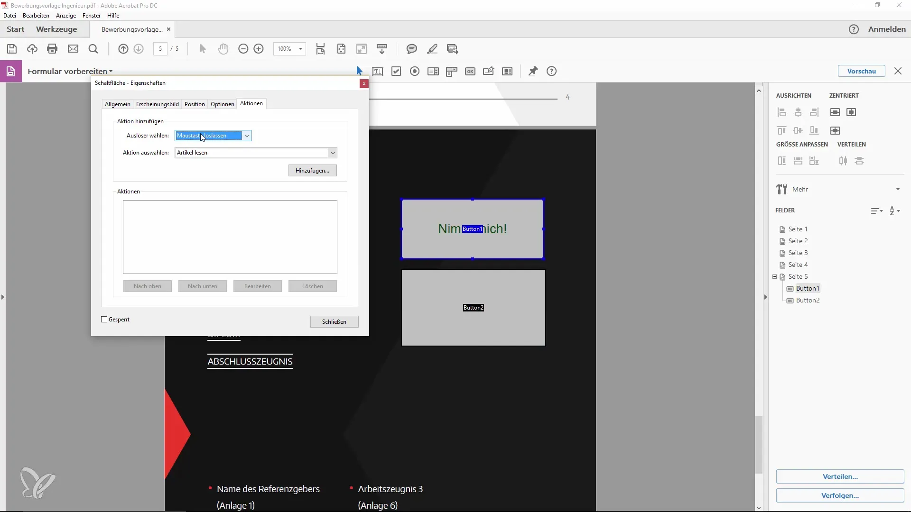Switch to the Optionen tab
Viewport: 911px width, 512px height.
223,104
